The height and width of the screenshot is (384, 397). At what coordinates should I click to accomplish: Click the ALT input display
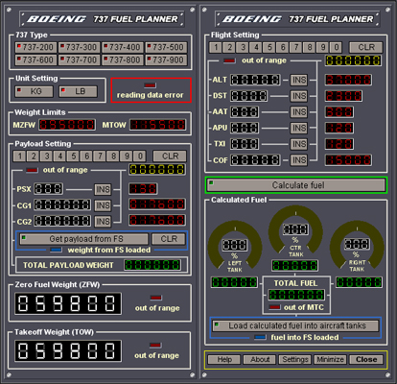pyautogui.click(x=255, y=80)
